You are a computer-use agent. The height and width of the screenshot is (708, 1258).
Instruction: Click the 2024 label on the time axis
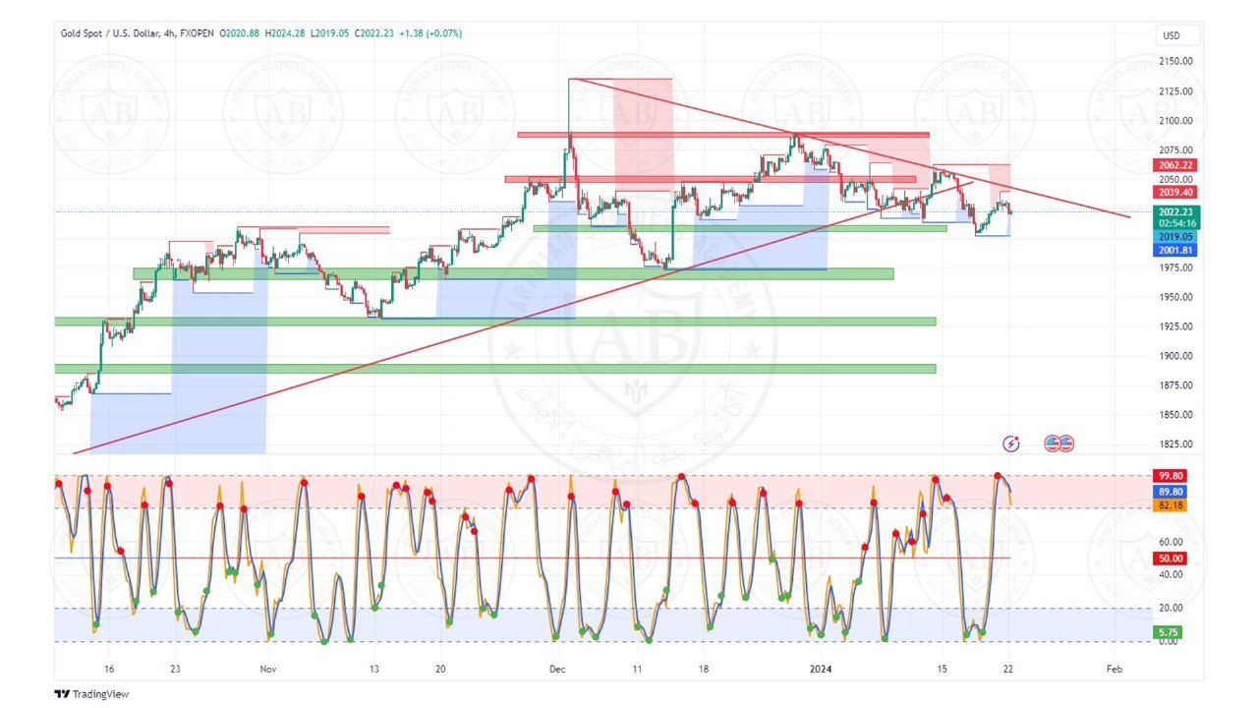click(x=821, y=669)
